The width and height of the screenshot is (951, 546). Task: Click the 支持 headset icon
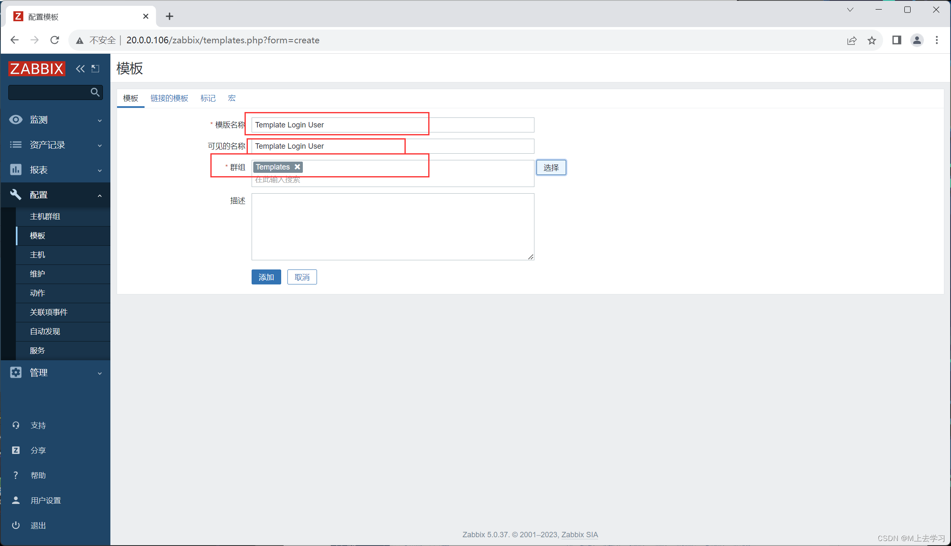pos(16,425)
